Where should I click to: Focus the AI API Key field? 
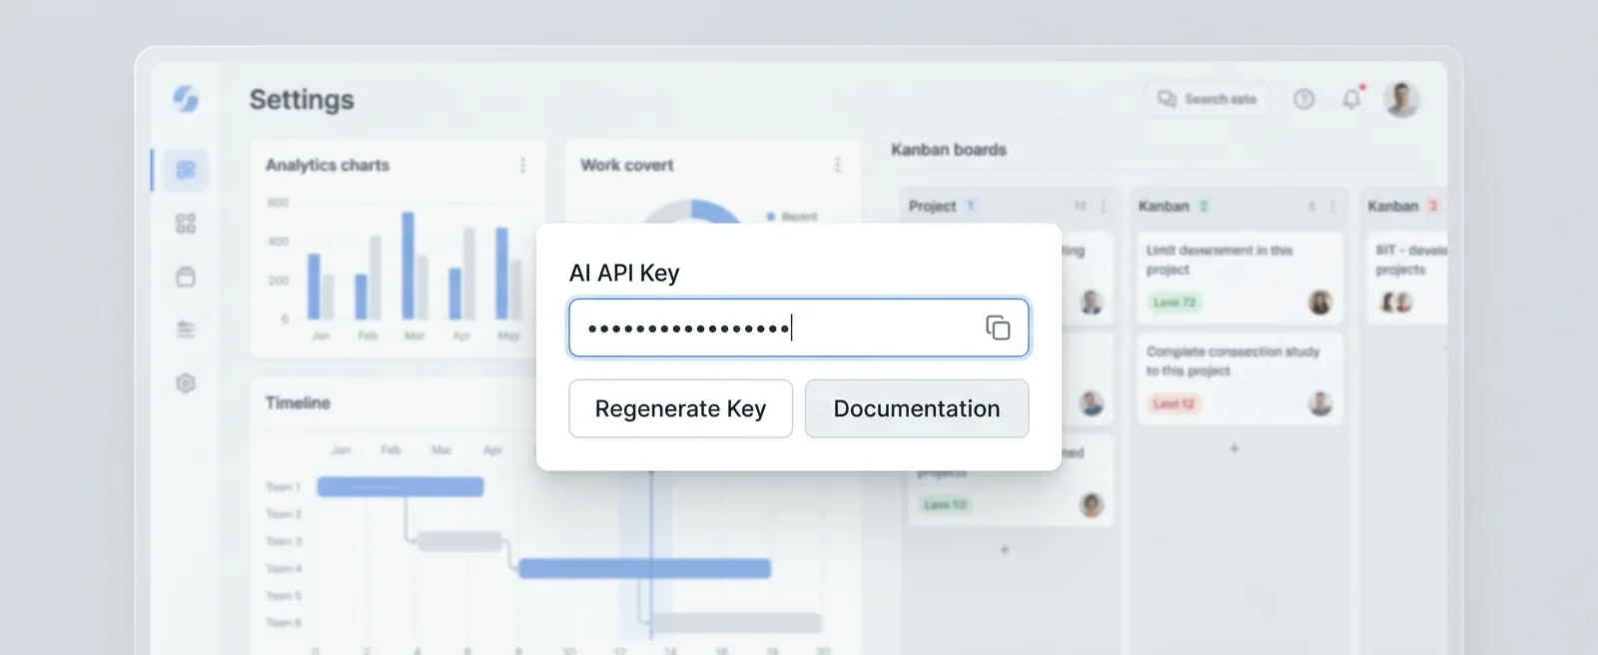click(x=798, y=327)
